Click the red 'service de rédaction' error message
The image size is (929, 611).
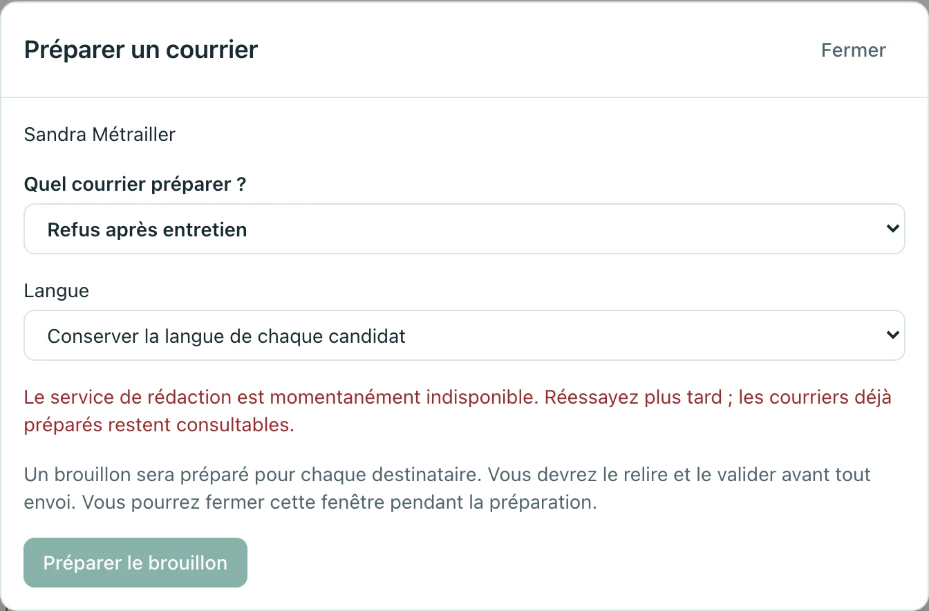pos(458,411)
